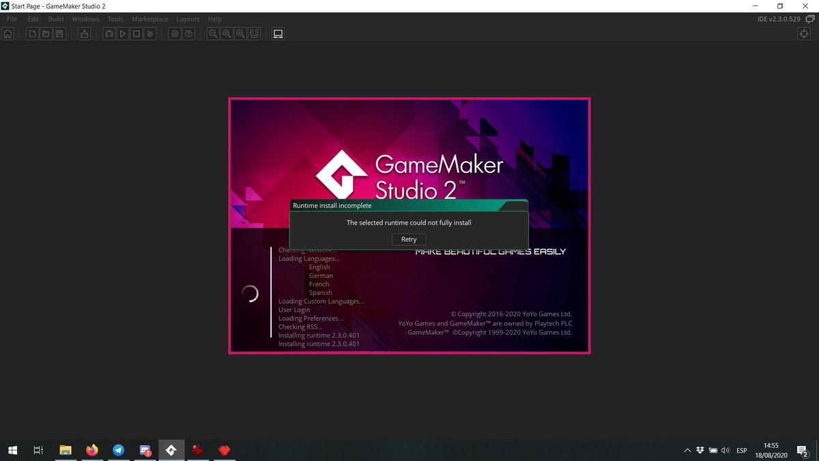Click the GameMaker Studio taskbar icon
Screen dimensions: 819x461
pos(171,450)
